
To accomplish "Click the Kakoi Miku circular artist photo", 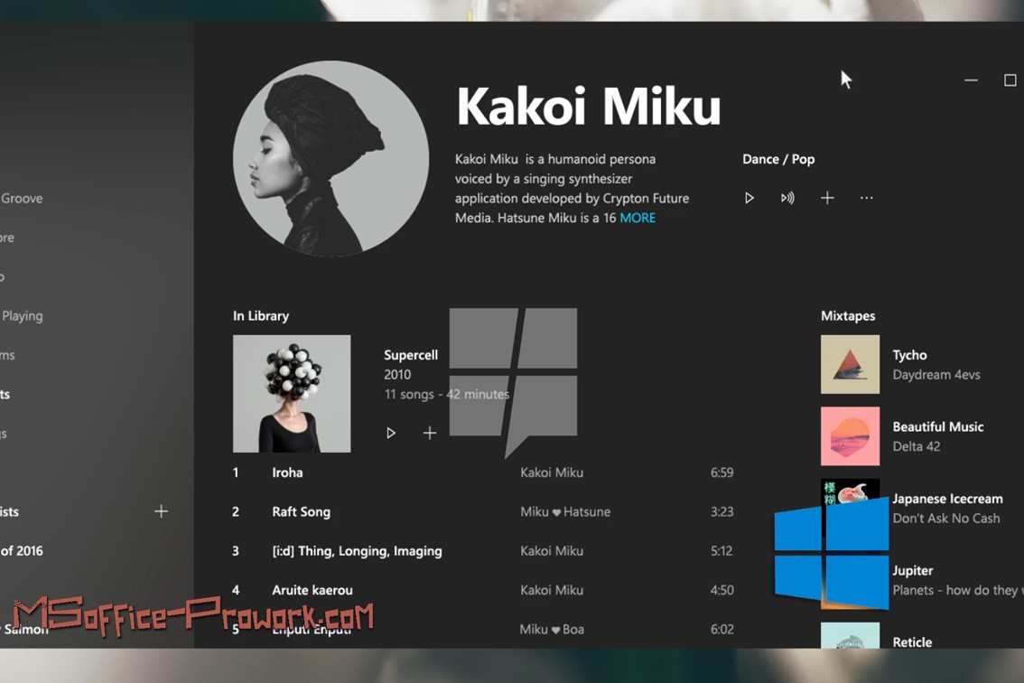I will coord(331,158).
